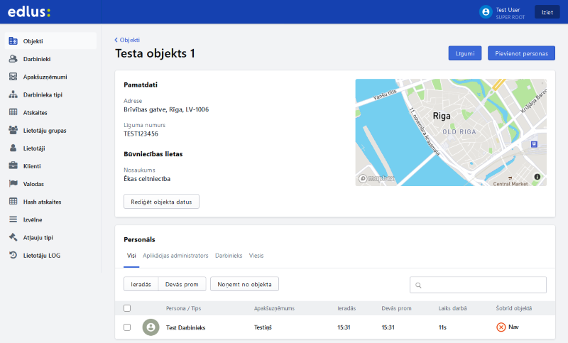The width and height of the screenshot is (568, 343).
Task: Click the Pievienot personas button
Action: [521, 53]
